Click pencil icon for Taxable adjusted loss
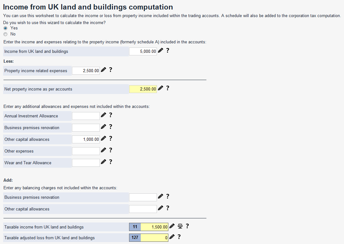This screenshot has height=244, width=344. [x=172, y=237]
